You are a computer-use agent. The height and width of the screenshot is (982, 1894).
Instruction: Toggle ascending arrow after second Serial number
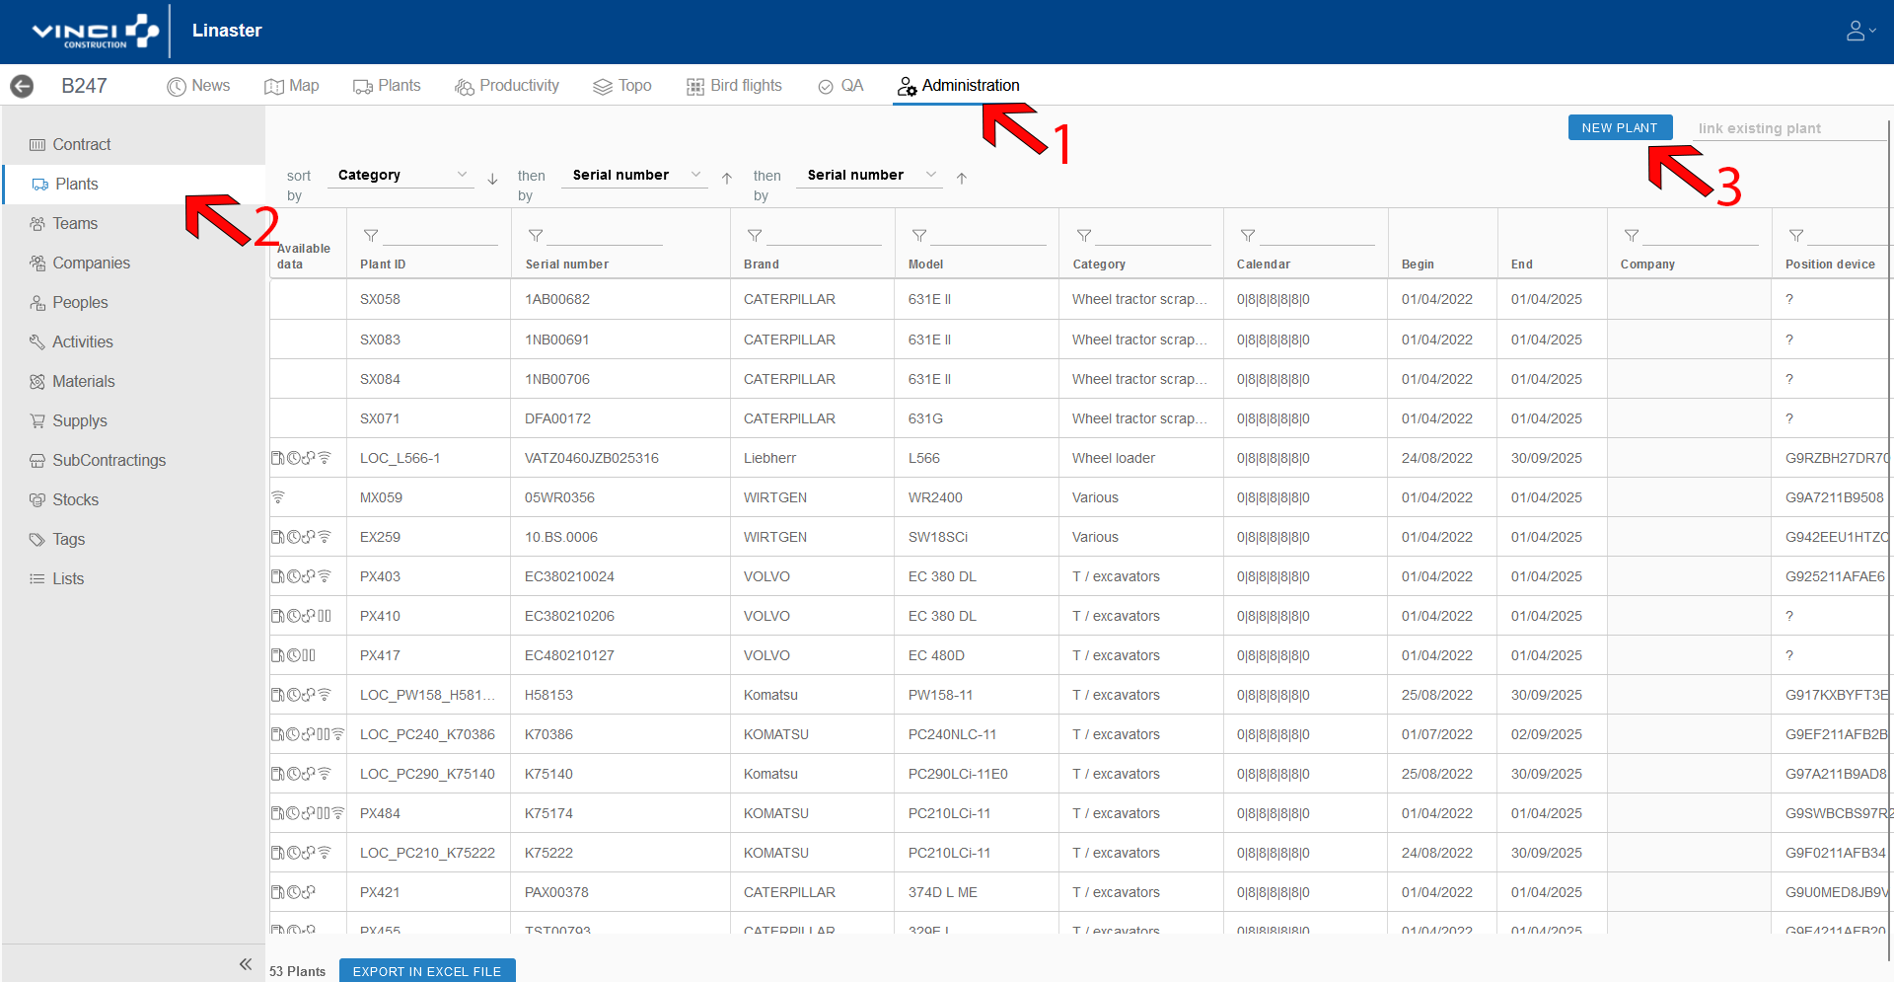click(962, 179)
